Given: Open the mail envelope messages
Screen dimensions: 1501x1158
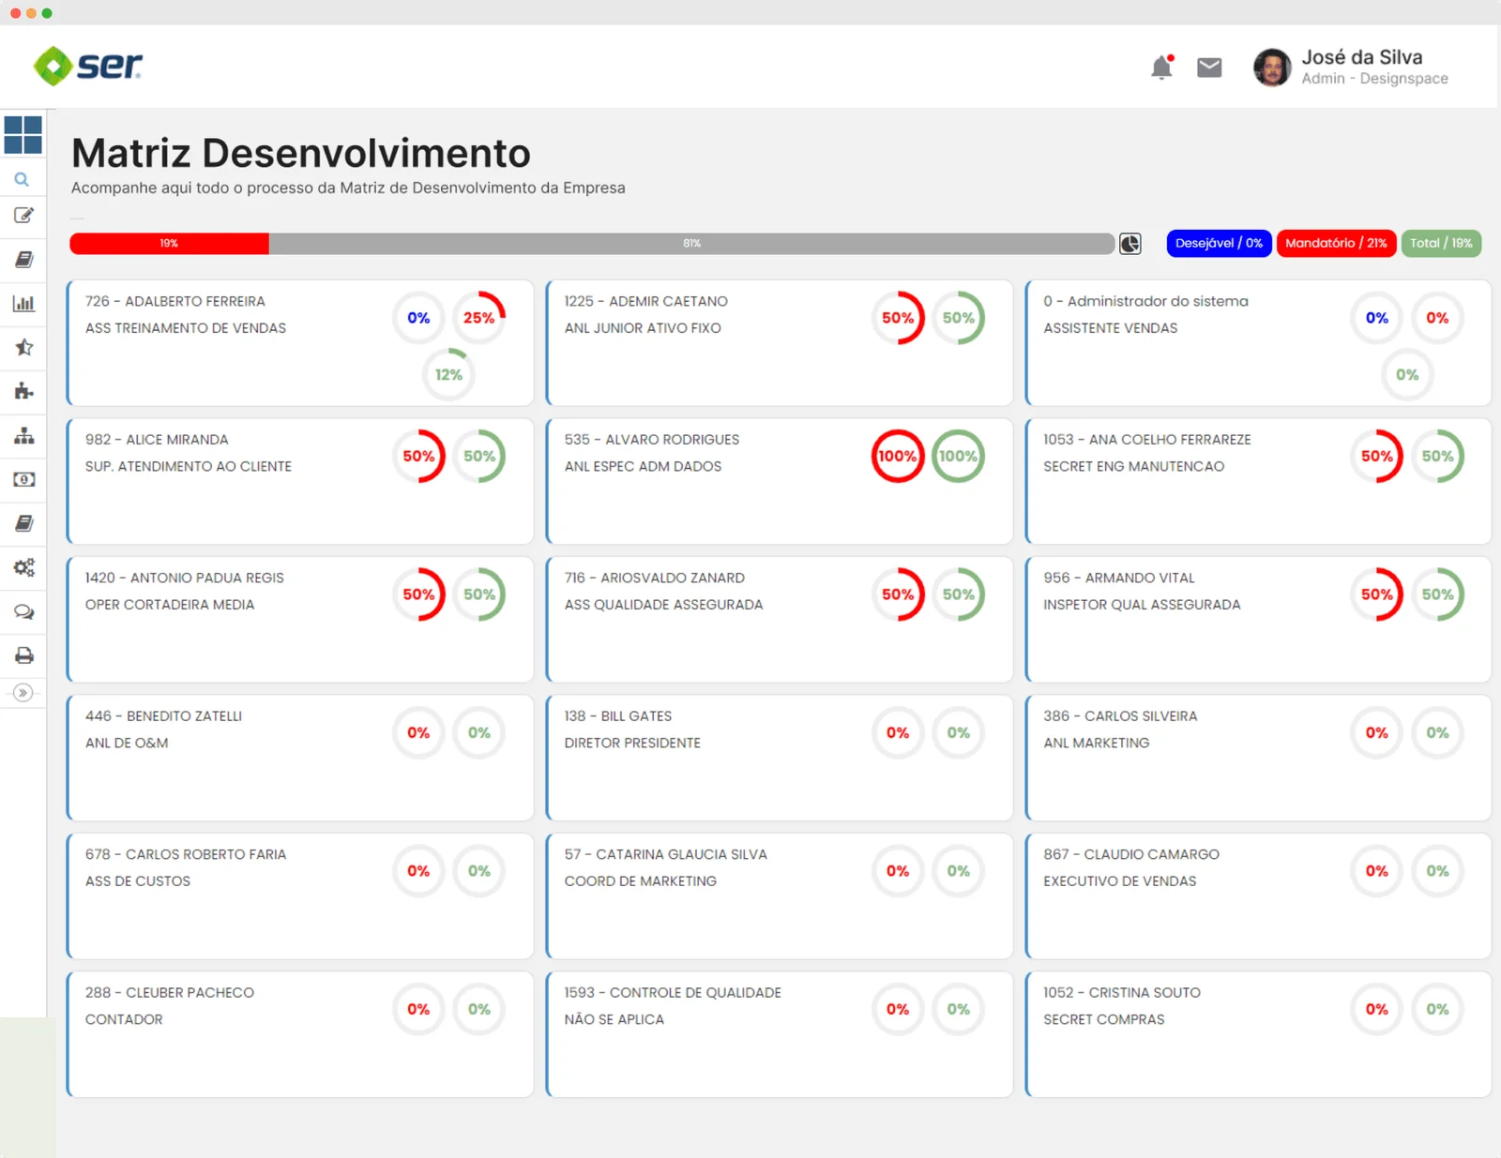Looking at the screenshot, I should tap(1209, 68).
